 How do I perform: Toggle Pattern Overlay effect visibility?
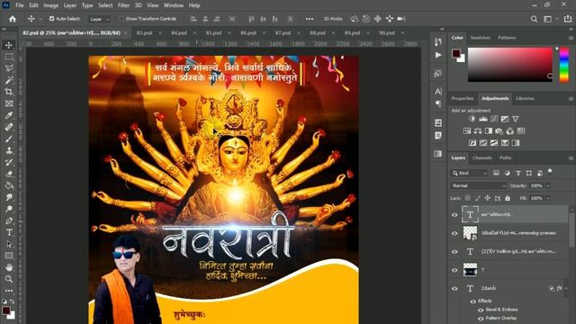[481, 319]
